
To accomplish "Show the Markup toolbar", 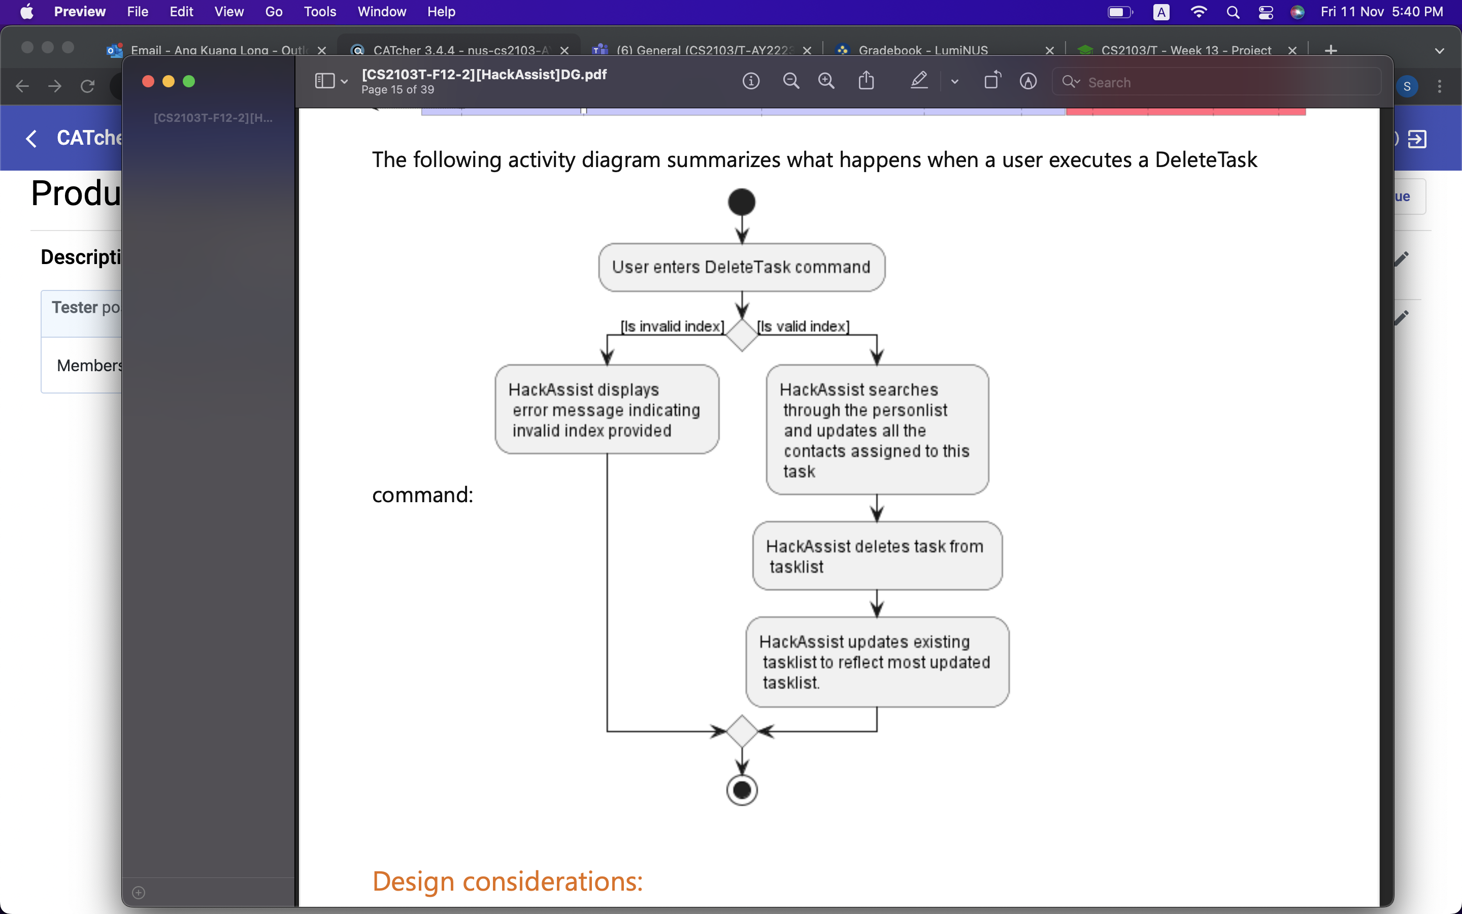I will click(x=1028, y=81).
